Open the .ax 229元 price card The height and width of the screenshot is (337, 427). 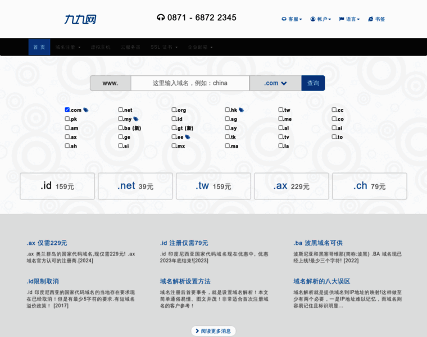(292, 186)
